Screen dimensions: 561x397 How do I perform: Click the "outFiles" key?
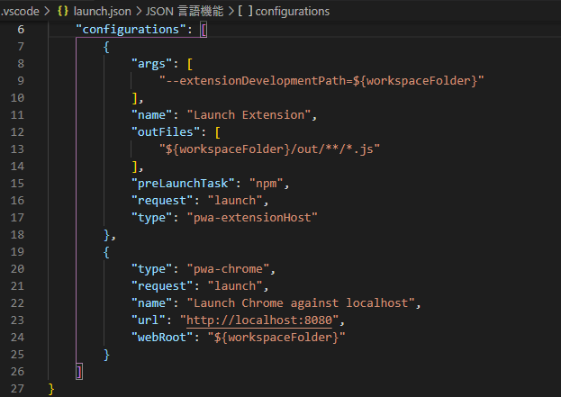pos(166,132)
